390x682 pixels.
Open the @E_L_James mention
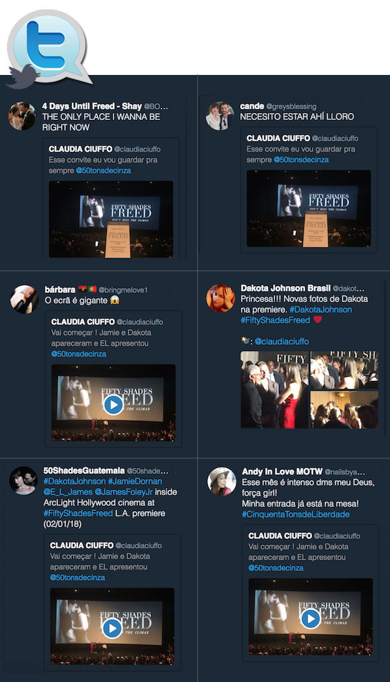68,492
